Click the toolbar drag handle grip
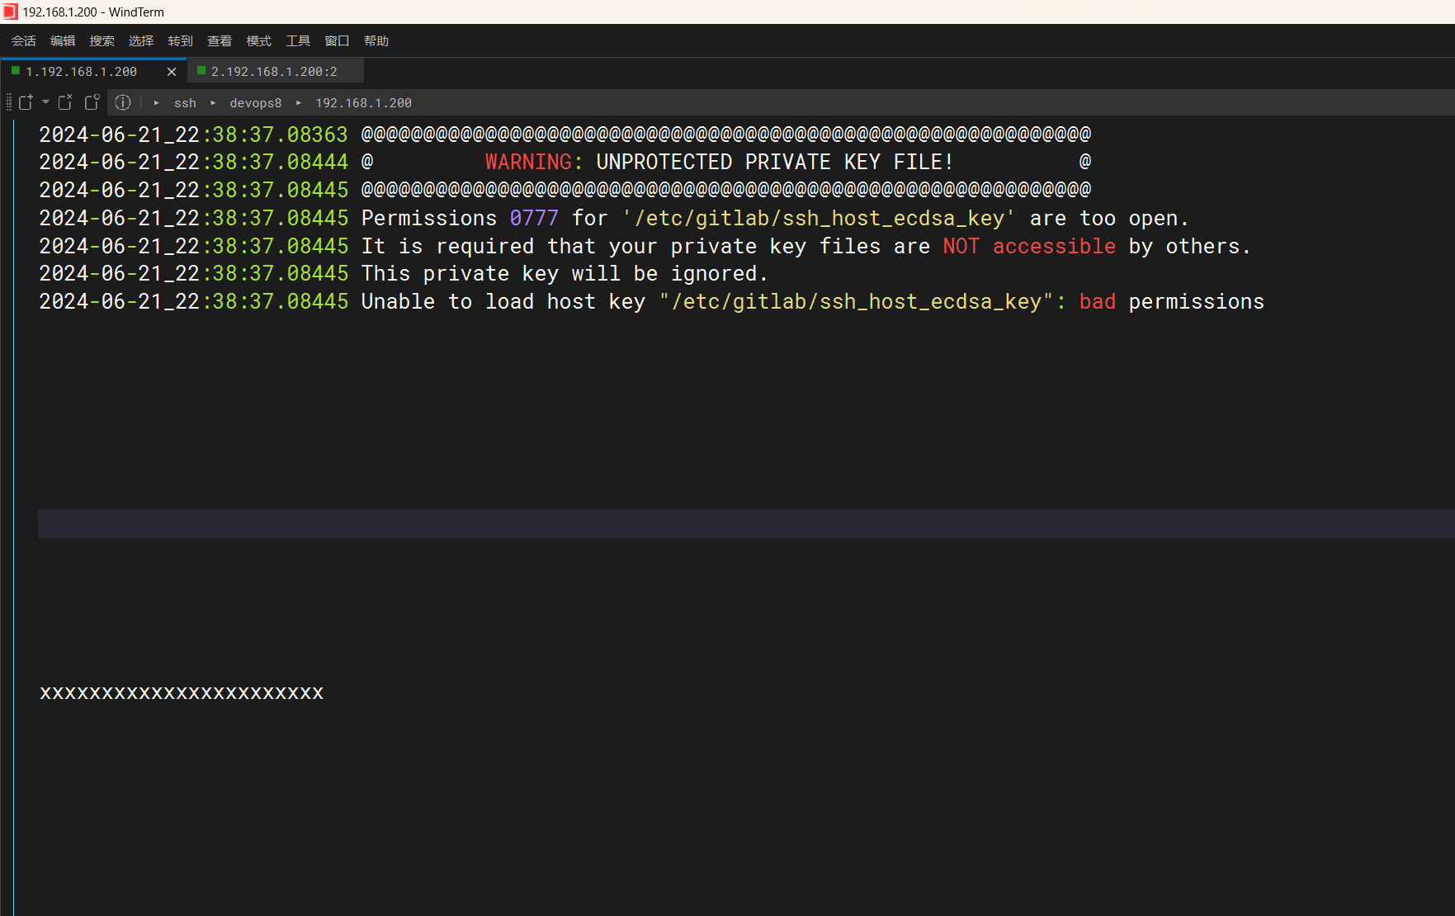 tap(9, 102)
